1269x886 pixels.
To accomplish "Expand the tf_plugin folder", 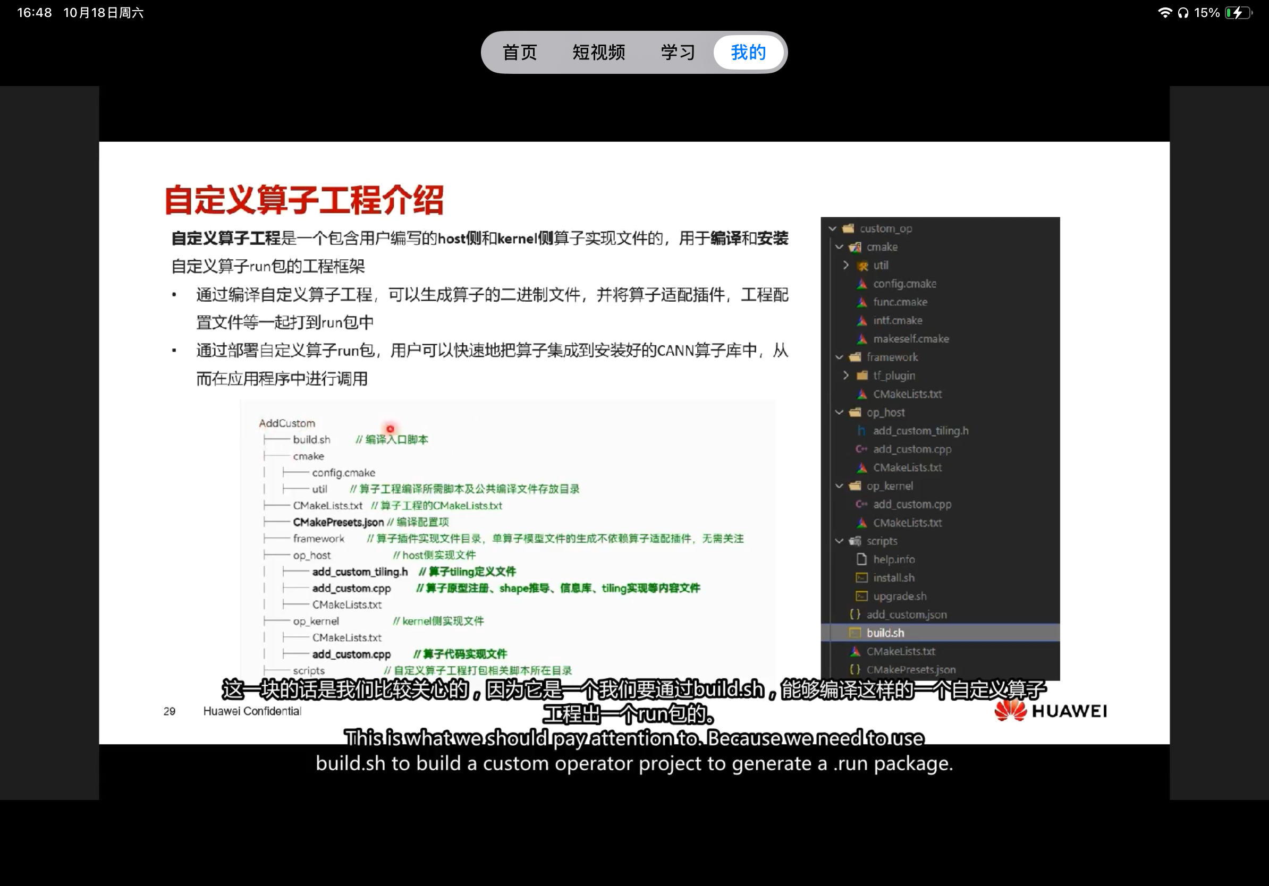I will coord(846,376).
